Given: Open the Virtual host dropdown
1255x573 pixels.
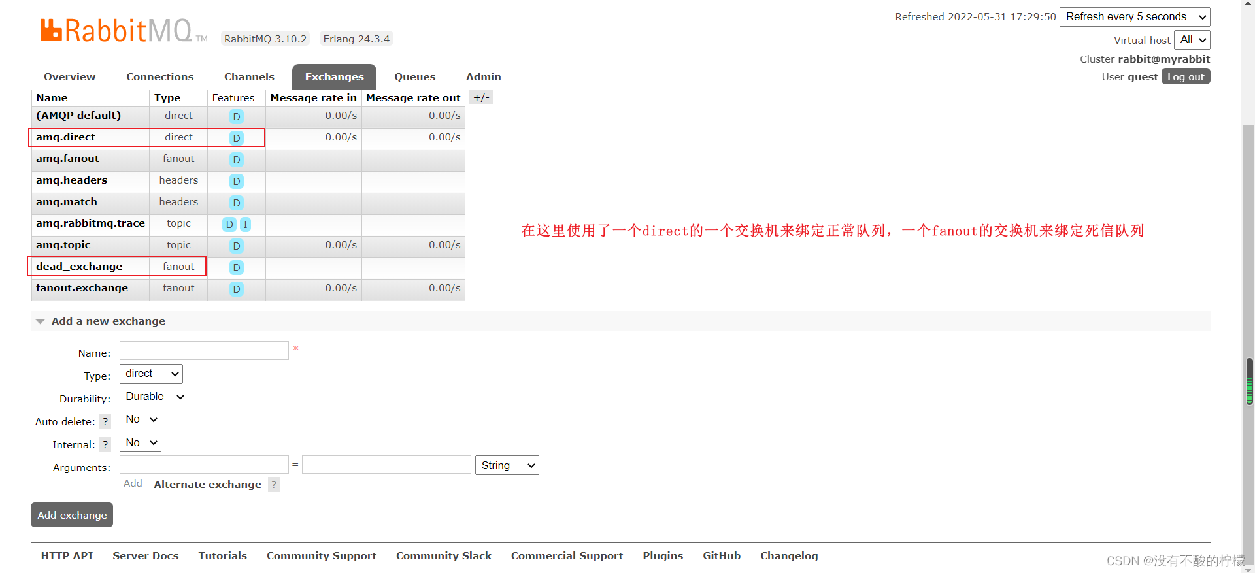Looking at the screenshot, I should [x=1192, y=40].
